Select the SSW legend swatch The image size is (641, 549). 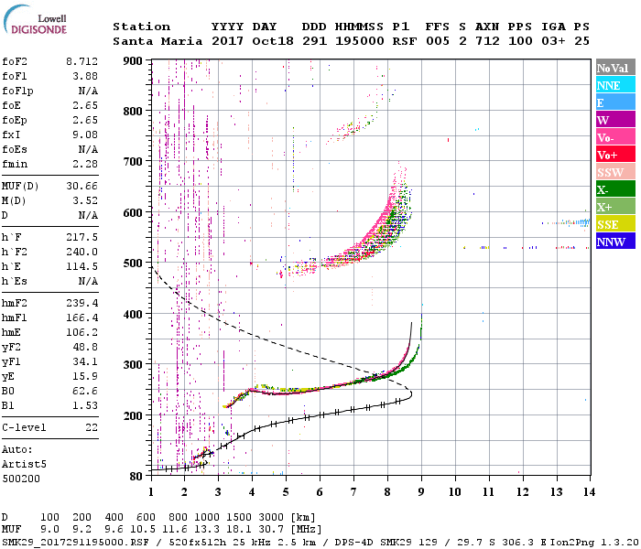tap(615, 172)
